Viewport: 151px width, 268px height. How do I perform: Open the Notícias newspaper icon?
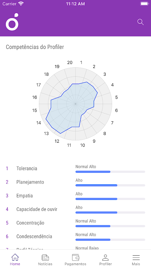(x=45, y=257)
